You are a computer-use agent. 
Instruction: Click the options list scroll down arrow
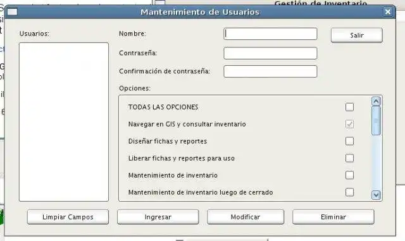coord(376,195)
